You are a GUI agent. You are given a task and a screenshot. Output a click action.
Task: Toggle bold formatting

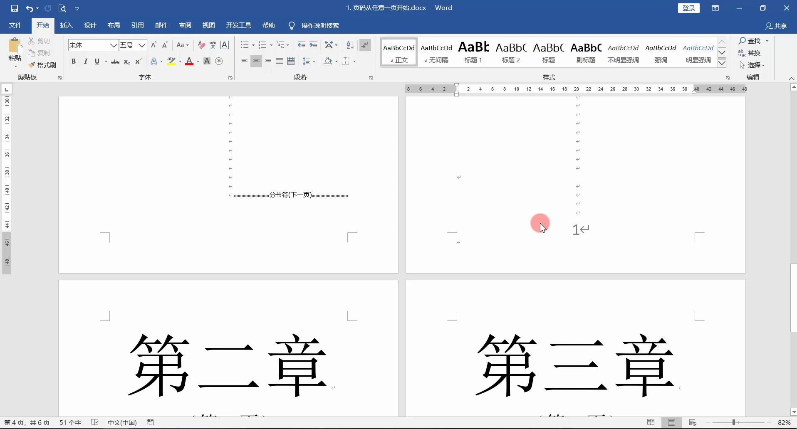74,61
